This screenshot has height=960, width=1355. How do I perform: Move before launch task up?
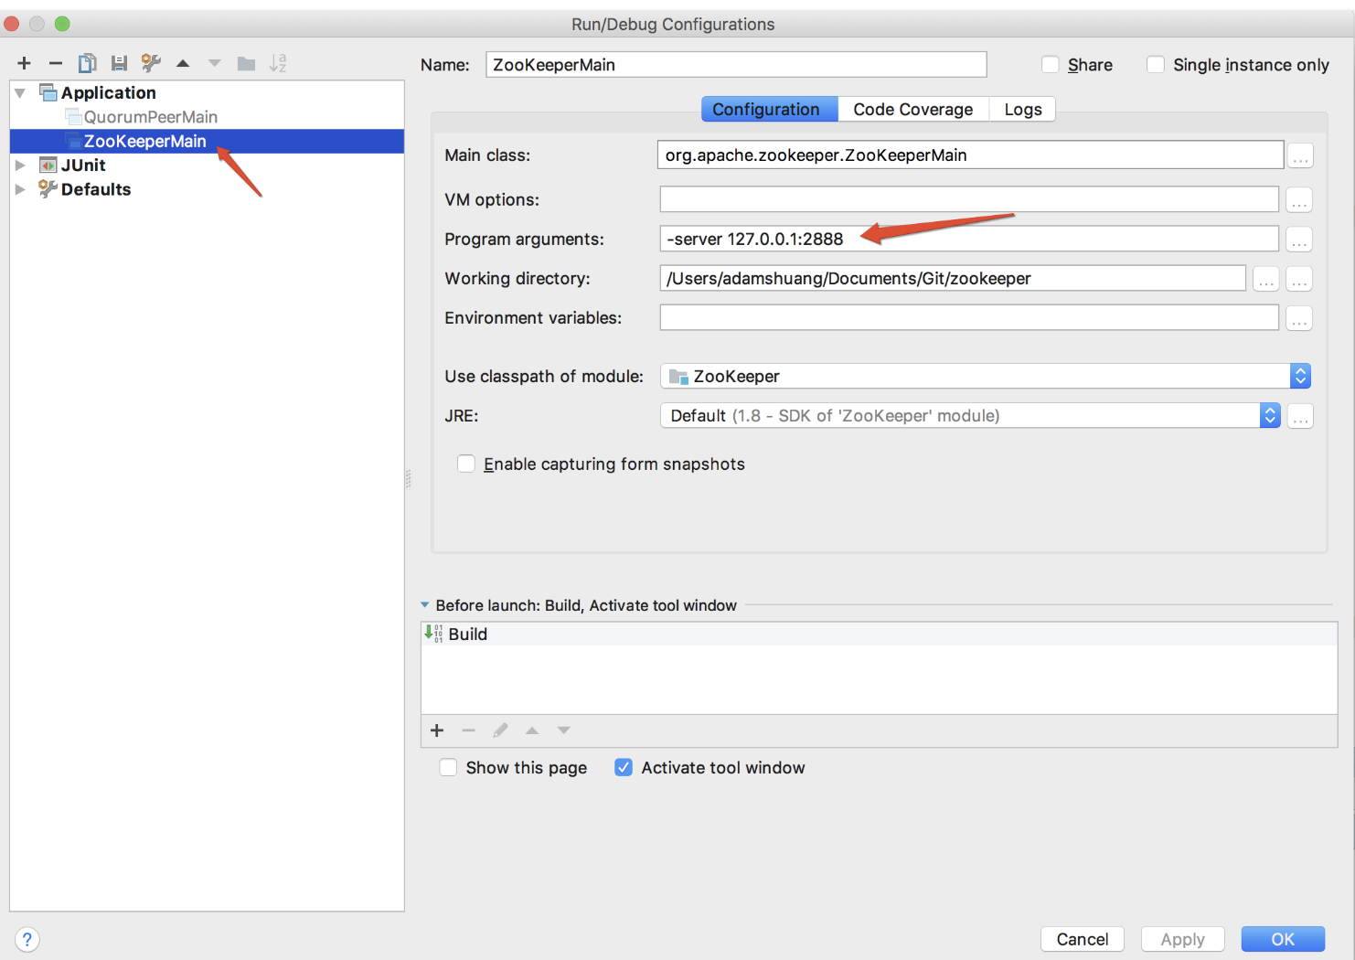(x=532, y=731)
